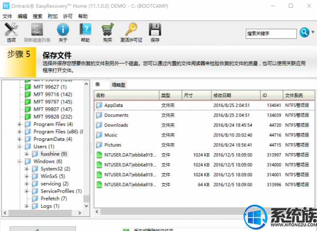The height and width of the screenshot is (231, 317).
Task: Open the 附加 menu
Action: click(x=53, y=16)
